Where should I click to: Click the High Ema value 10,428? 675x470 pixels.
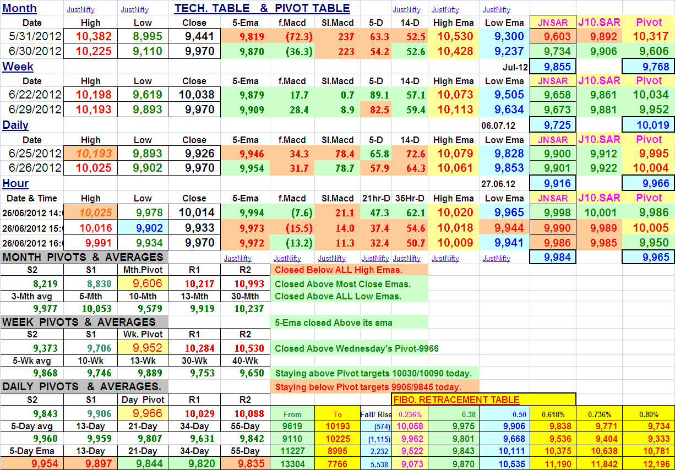(x=455, y=51)
